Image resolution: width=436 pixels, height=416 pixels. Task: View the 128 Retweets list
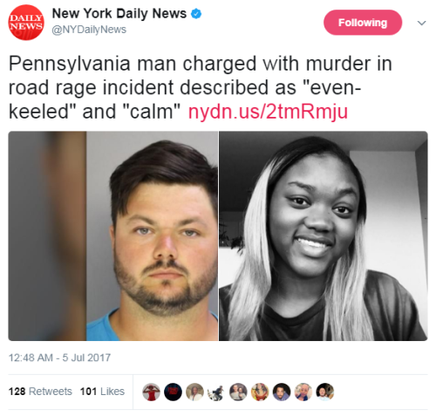point(40,392)
